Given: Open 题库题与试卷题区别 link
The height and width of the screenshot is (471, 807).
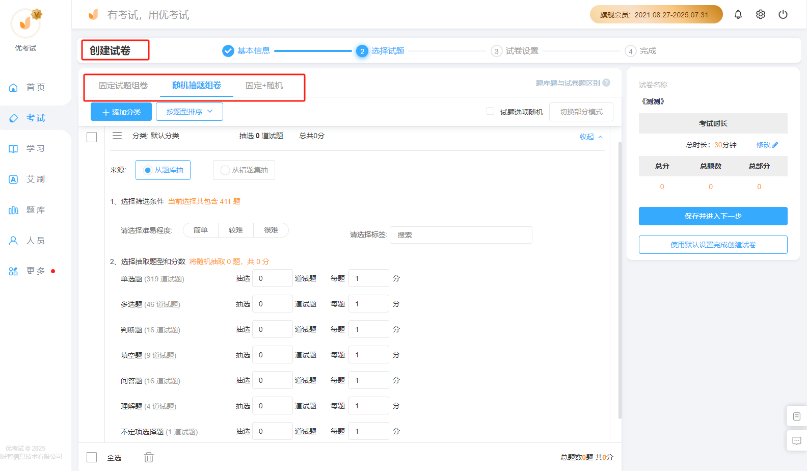Looking at the screenshot, I should point(568,83).
